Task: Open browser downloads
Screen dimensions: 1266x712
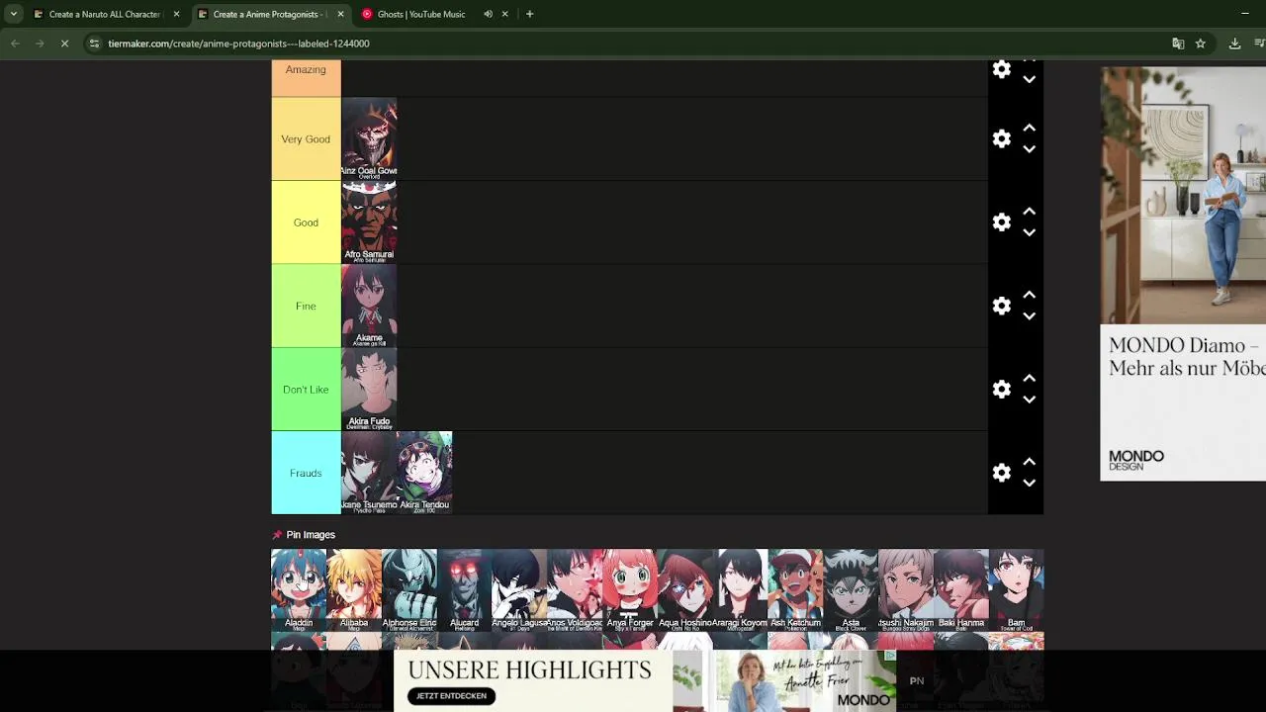Action: [1234, 44]
